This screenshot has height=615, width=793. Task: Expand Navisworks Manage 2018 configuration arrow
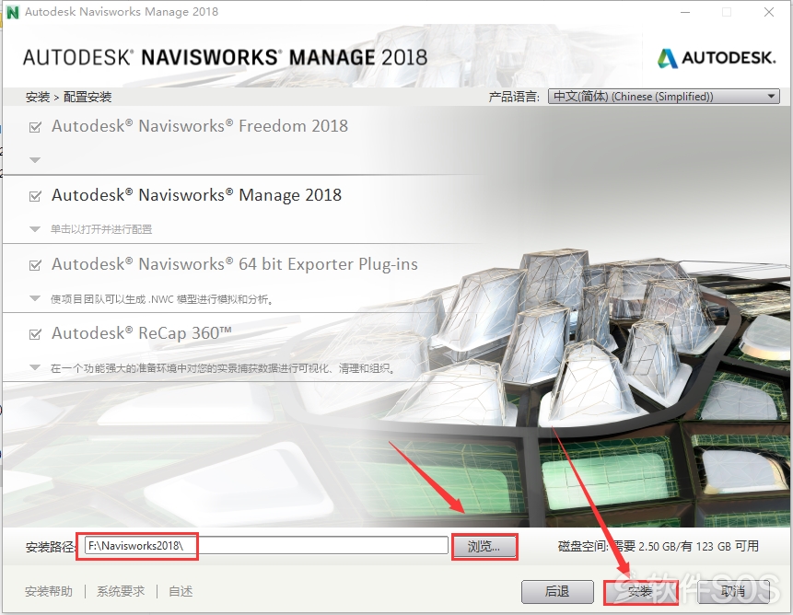[35, 229]
